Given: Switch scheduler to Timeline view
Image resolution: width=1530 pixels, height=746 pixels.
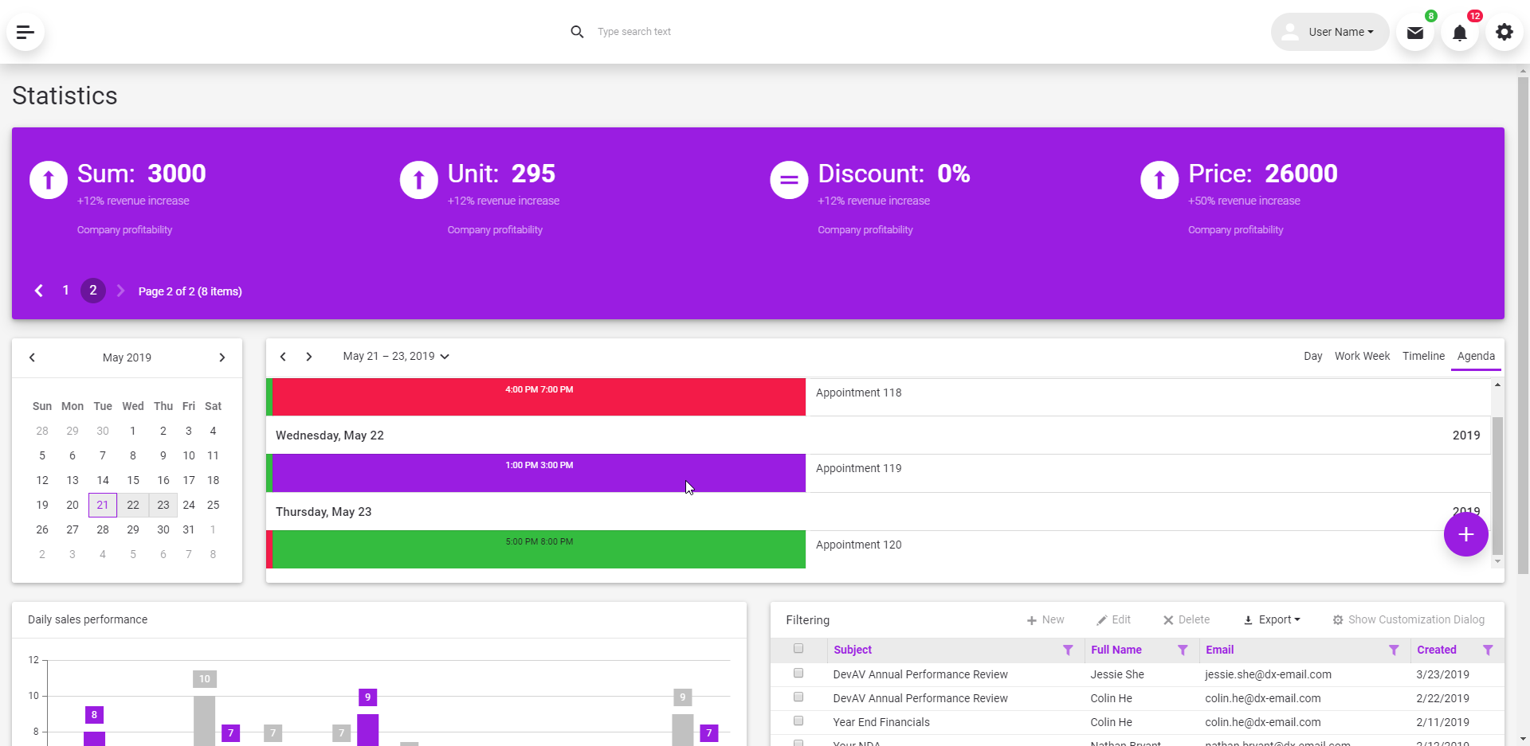Looking at the screenshot, I should (x=1423, y=356).
